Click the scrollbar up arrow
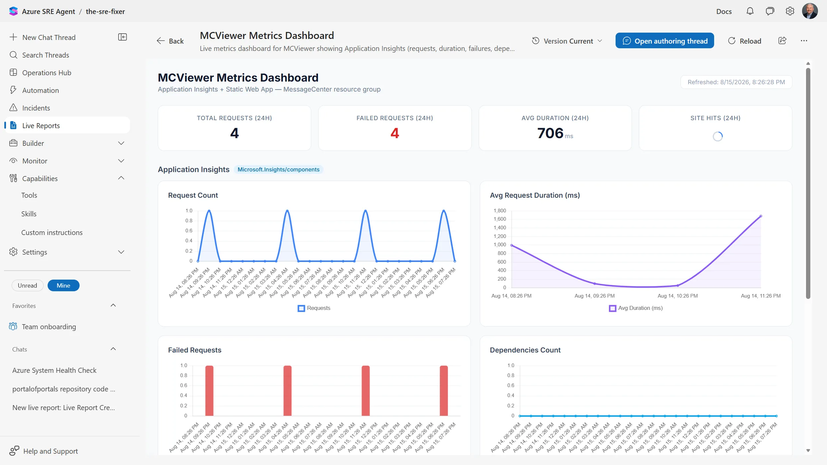Viewport: 827px width, 465px height. tap(808, 63)
